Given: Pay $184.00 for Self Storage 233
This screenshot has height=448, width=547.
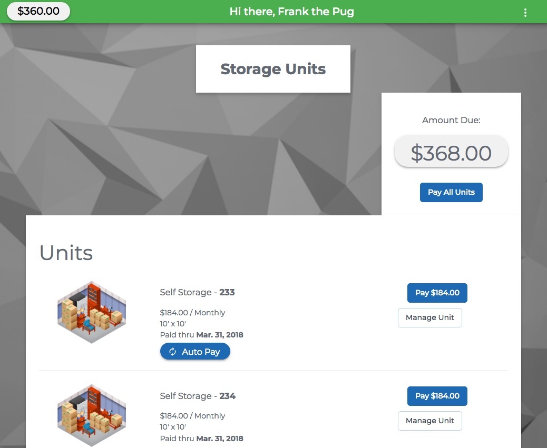Looking at the screenshot, I should click(x=437, y=293).
